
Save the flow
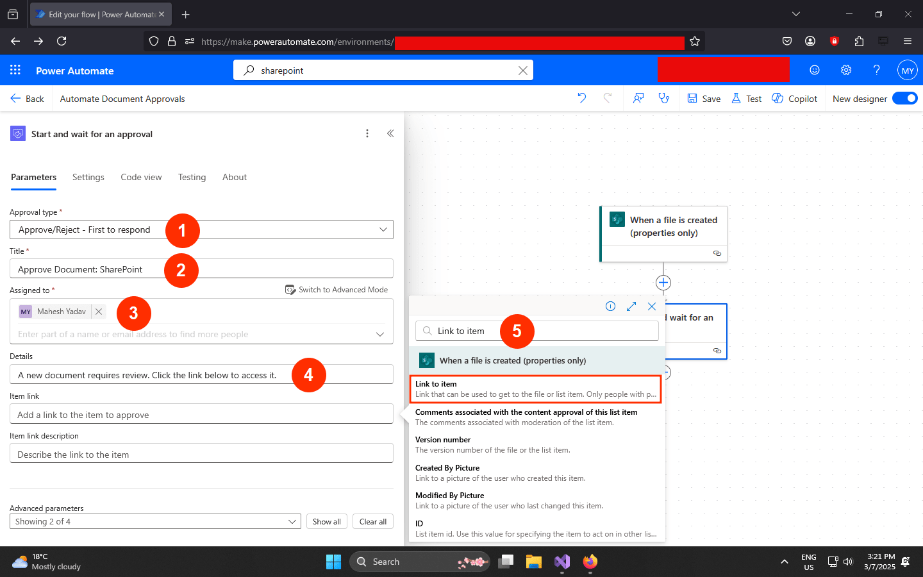[x=704, y=99]
